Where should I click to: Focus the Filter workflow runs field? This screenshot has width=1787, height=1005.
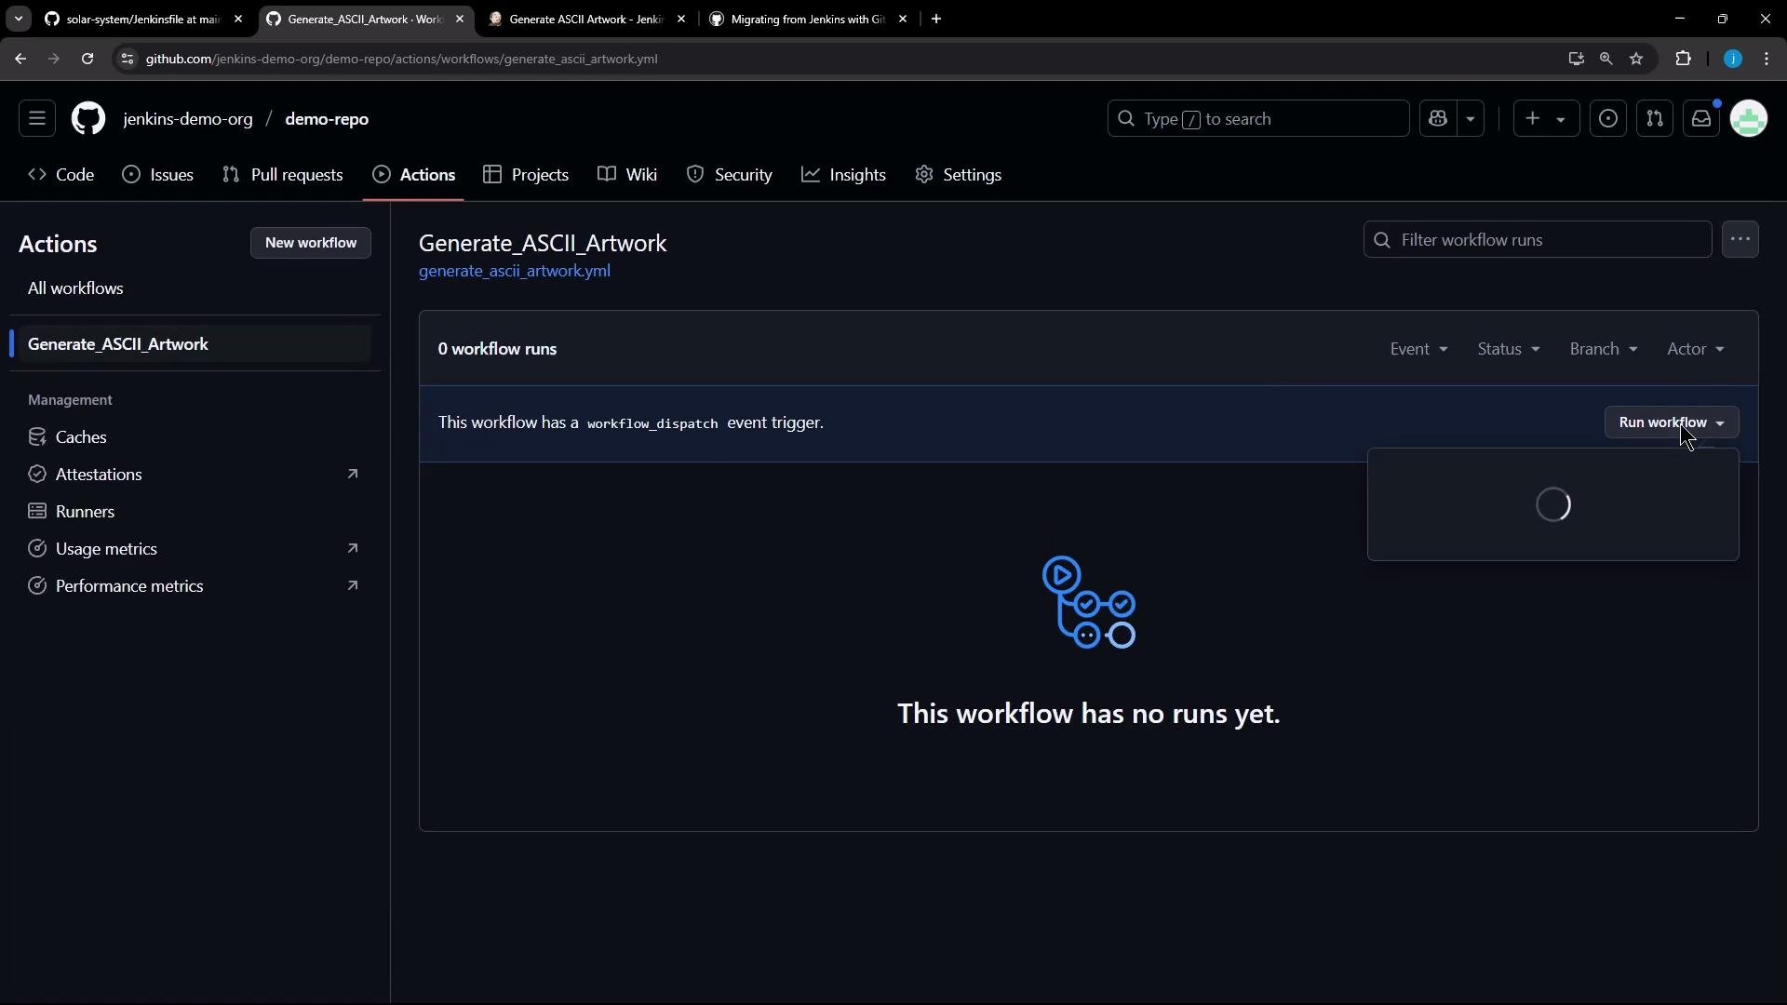pos(1538,240)
